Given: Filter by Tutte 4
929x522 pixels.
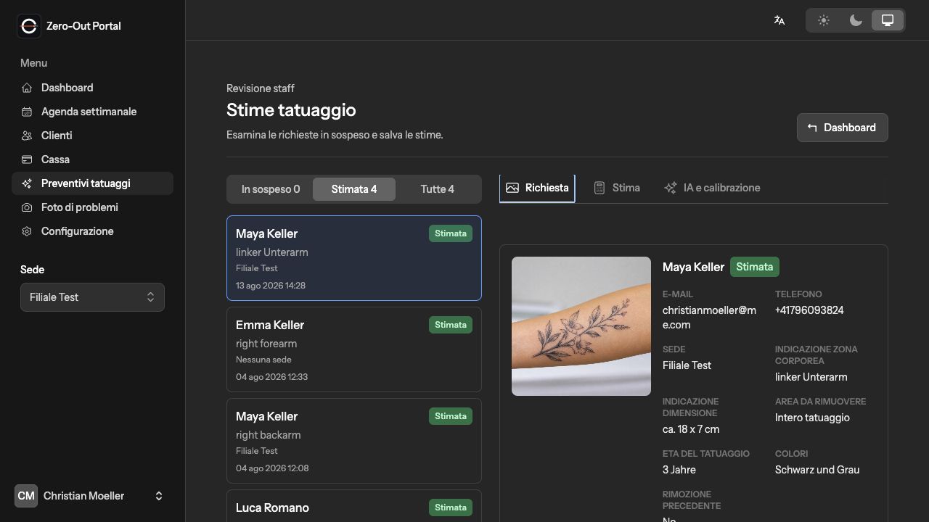Looking at the screenshot, I should 438,189.
